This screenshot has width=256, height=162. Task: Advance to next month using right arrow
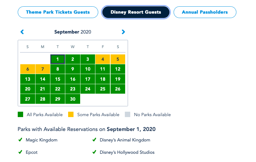pos(123,32)
